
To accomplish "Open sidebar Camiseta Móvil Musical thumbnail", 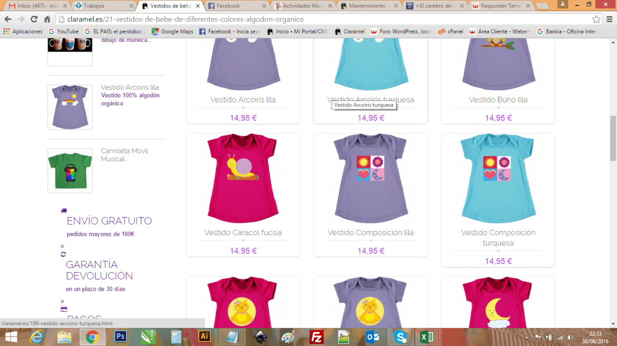I will [x=70, y=170].
